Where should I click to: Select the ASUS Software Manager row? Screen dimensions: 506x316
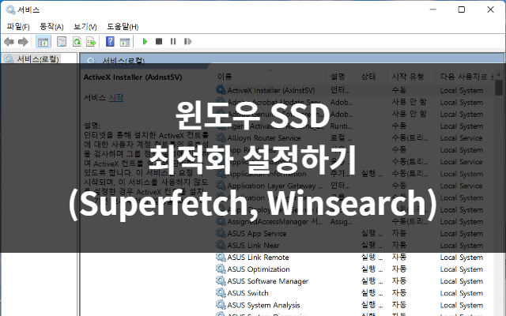(354, 281)
